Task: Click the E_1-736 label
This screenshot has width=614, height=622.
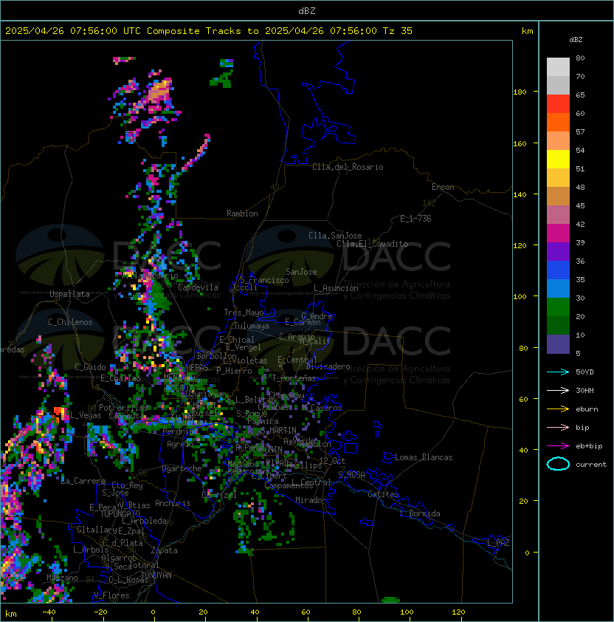Action: 415,219
